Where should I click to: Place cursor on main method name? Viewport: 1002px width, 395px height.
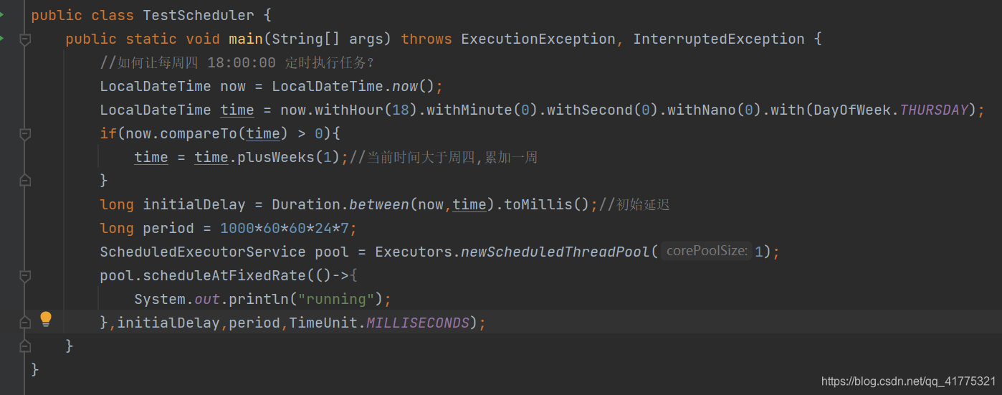[x=246, y=39]
